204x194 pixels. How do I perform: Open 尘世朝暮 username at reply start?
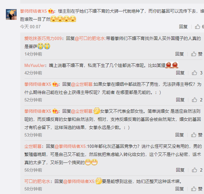click(x=33, y=146)
